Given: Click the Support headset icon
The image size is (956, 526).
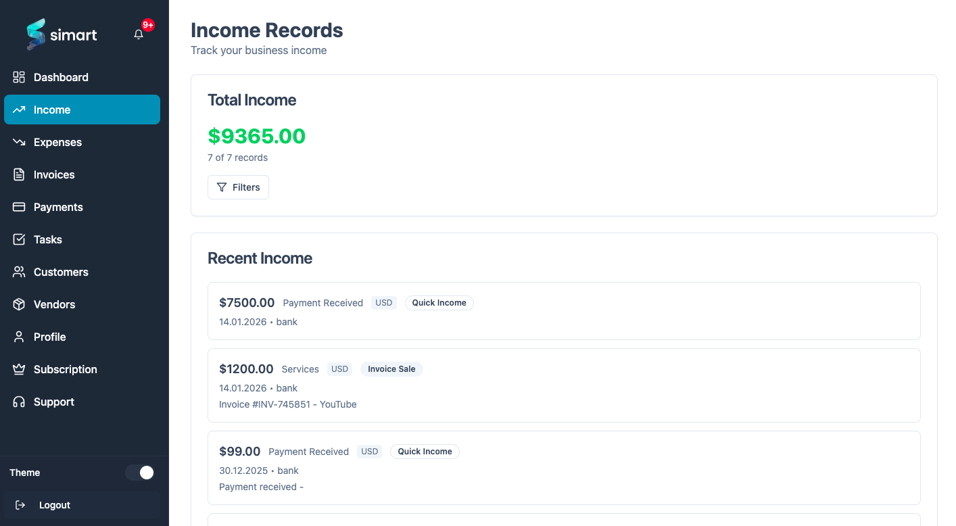Looking at the screenshot, I should point(19,402).
